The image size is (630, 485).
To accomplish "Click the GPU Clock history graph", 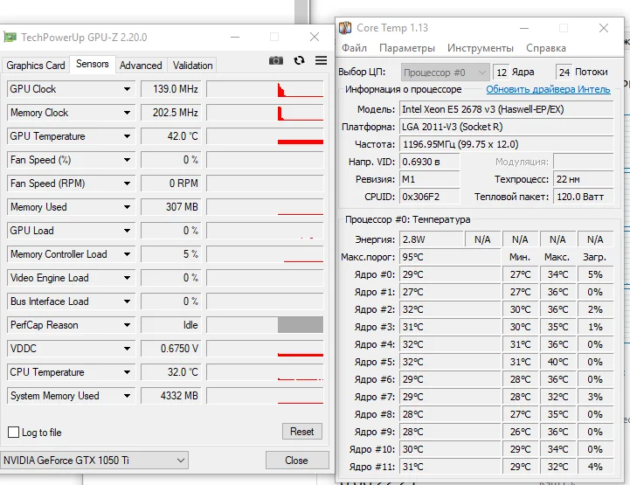I will (x=265, y=89).
